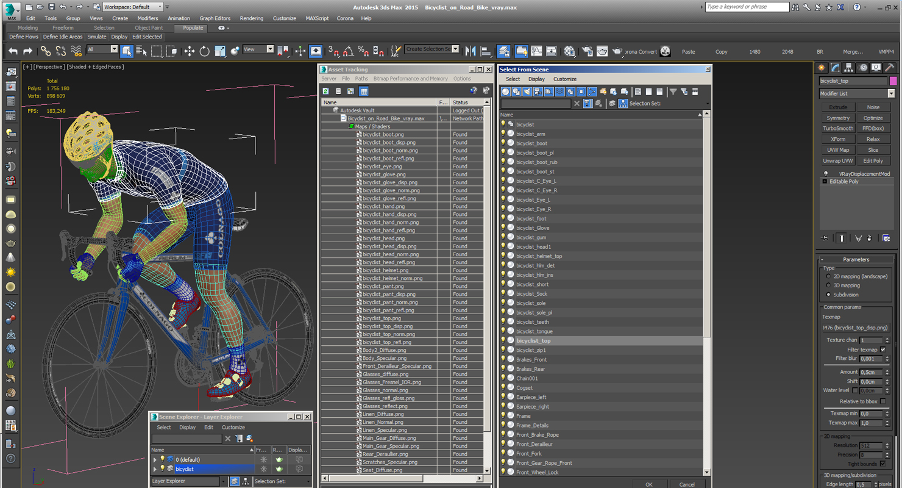Image resolution: width=902 pixels, height=488 pixels.
Task: Select the 3D mapping radio button
Action: point(828,285)
